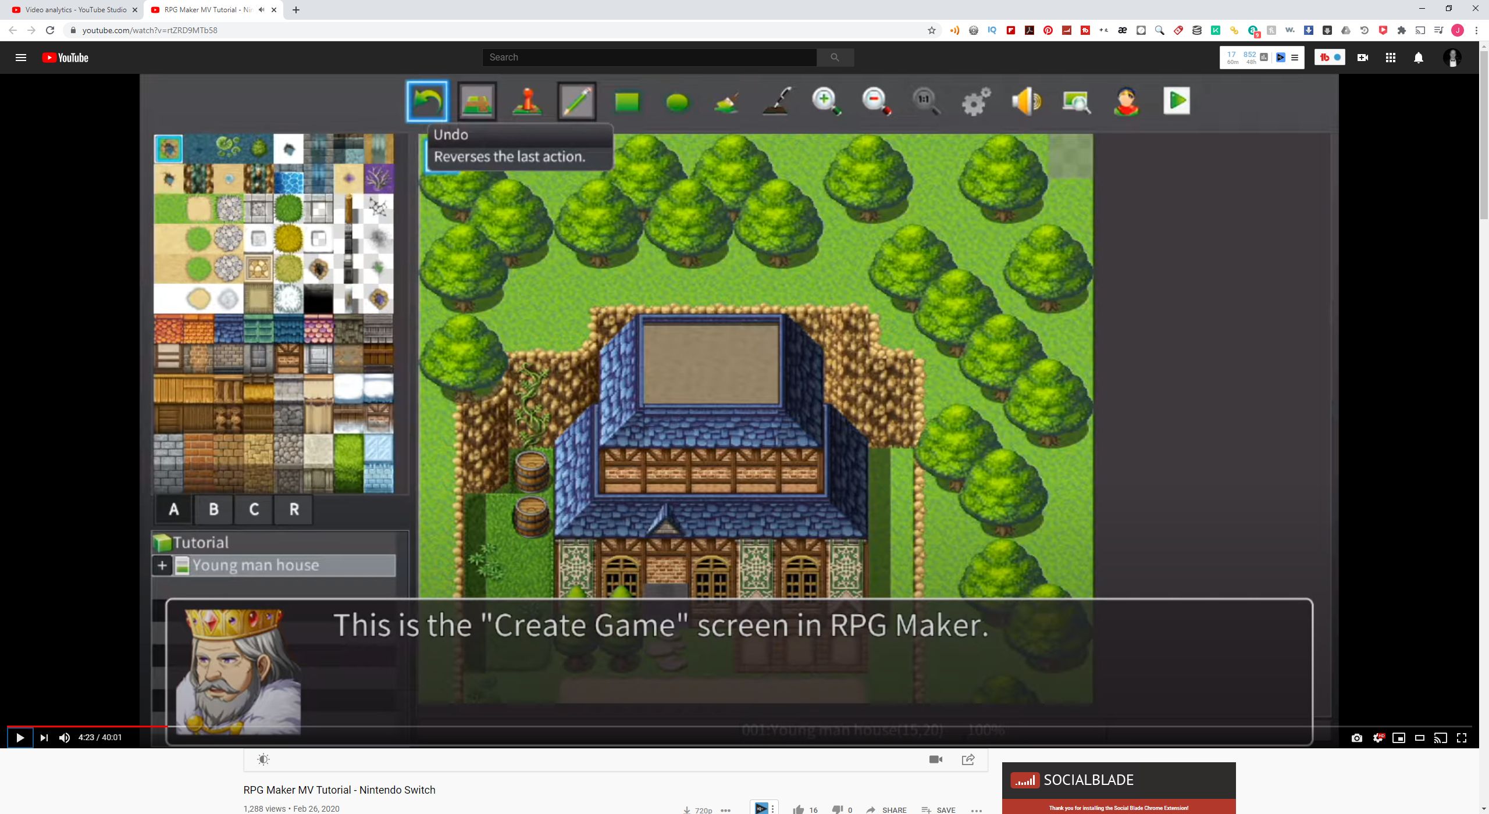
Task: Mute the video volume
Action: point(65,737)
